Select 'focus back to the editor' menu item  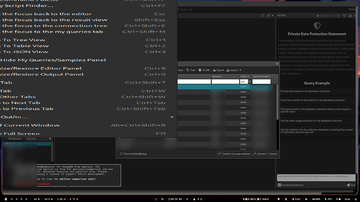click(88, 14)
